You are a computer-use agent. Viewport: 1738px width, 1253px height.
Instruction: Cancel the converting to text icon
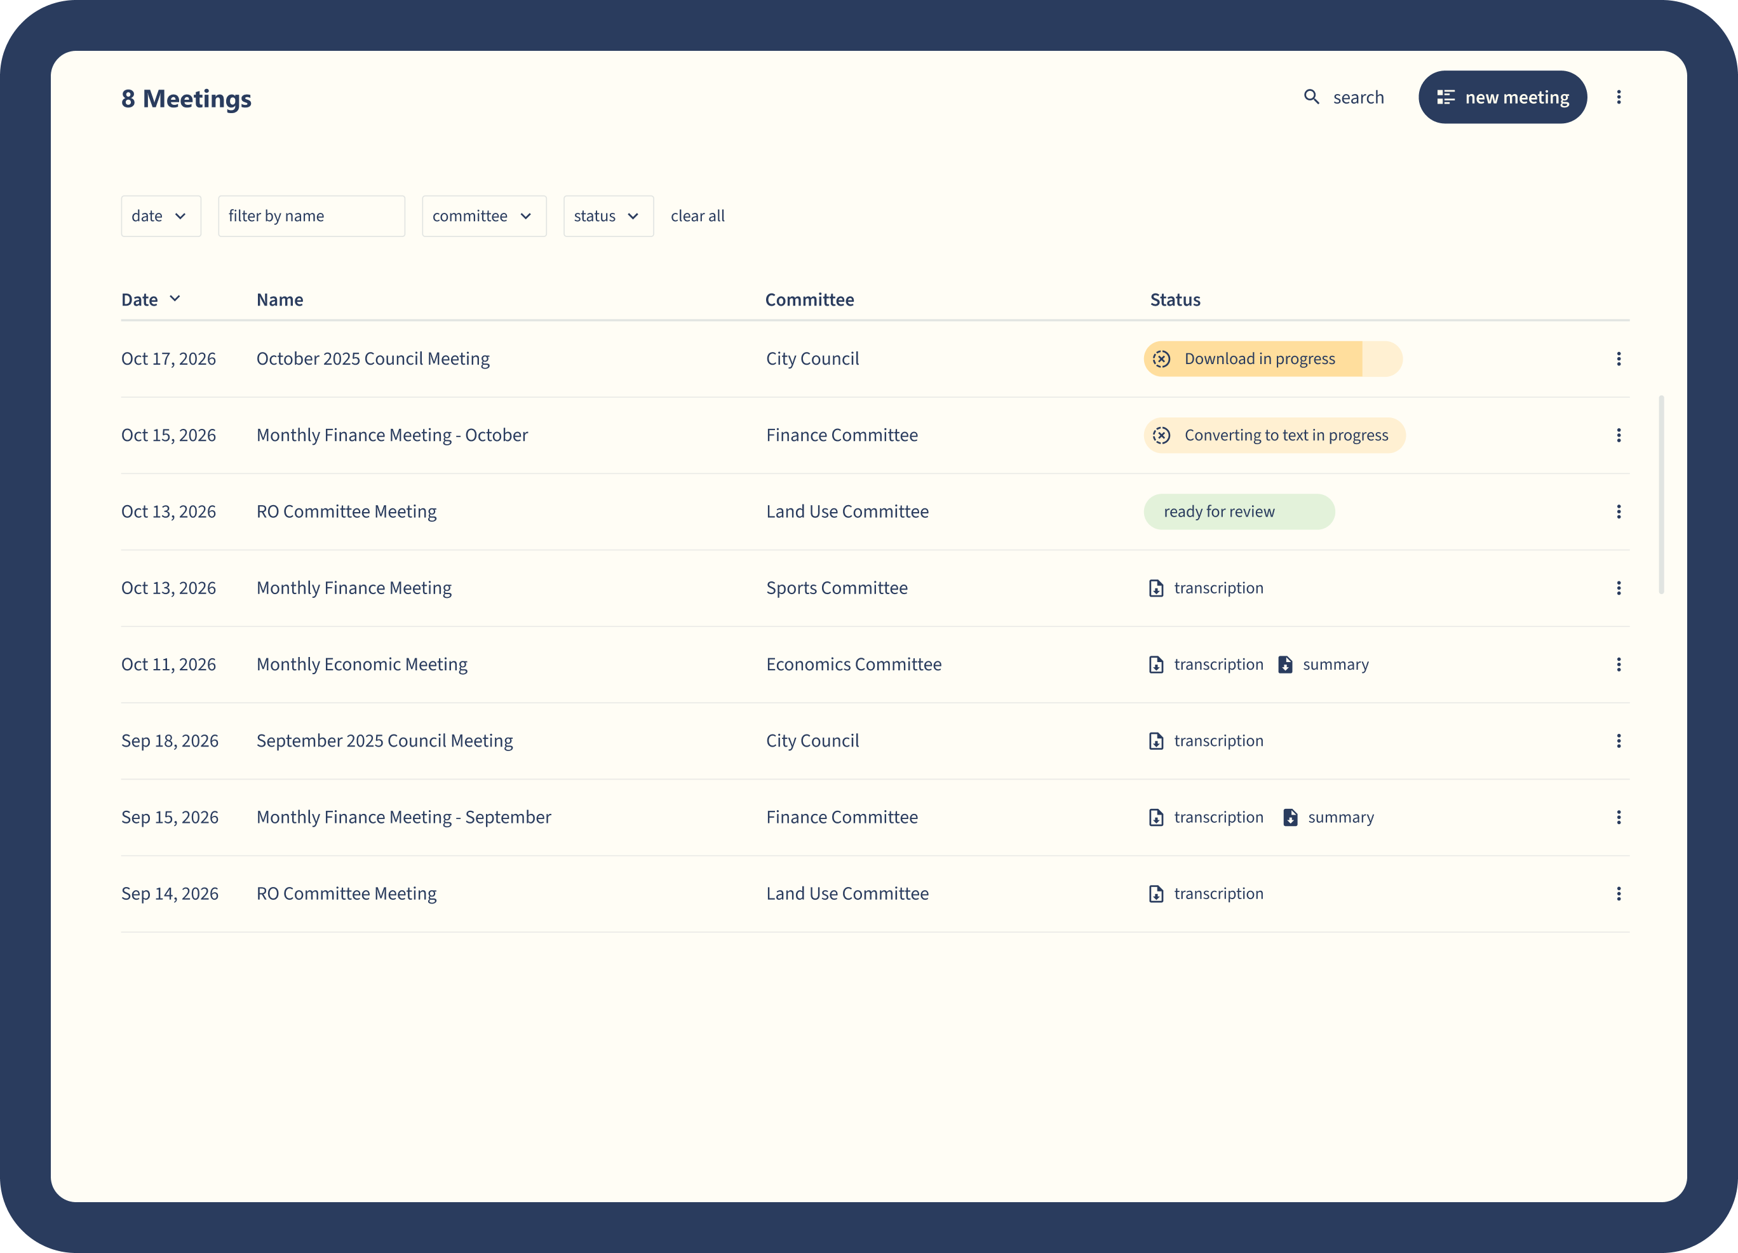tap(1161, 435)
